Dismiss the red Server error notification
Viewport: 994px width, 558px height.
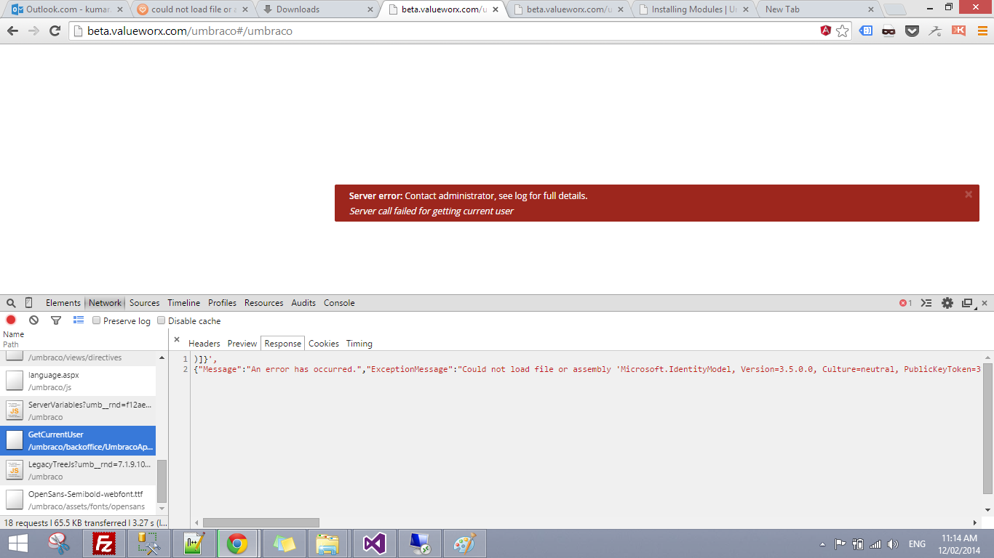[969, 194]
